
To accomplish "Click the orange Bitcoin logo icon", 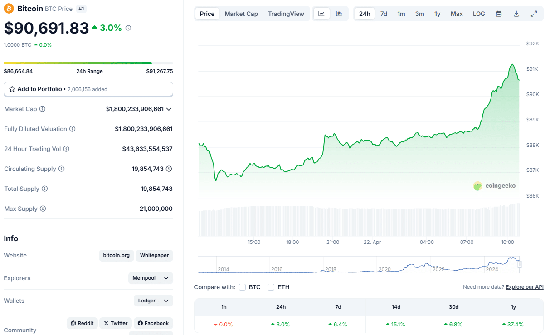I will tap(9, 9).
